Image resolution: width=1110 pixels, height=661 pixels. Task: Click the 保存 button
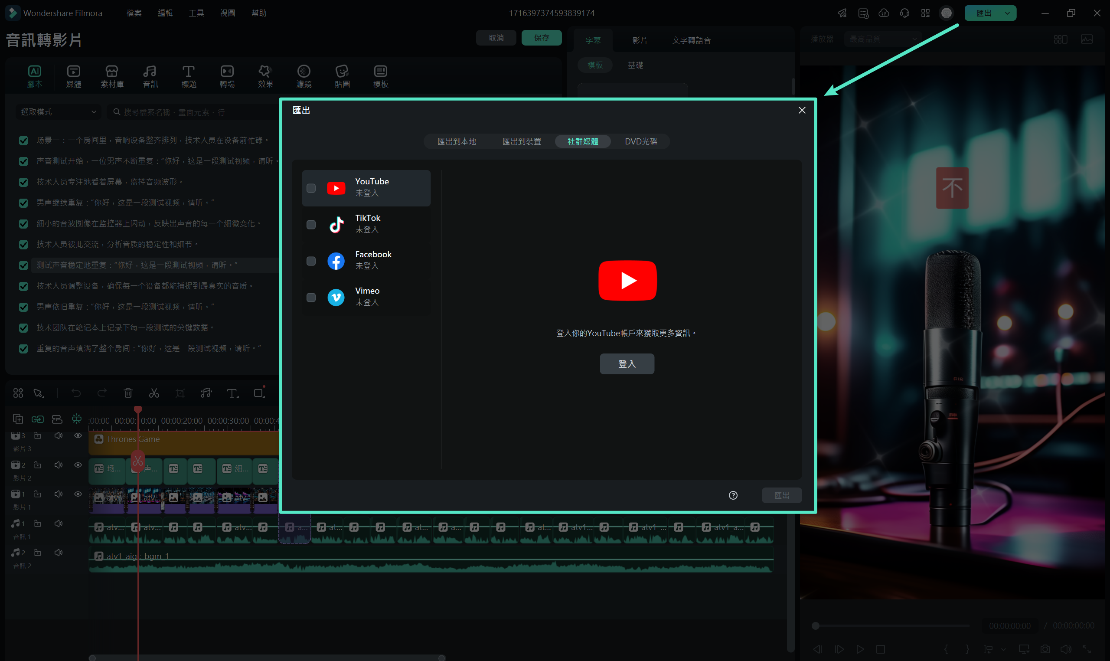tap(542, 38)
